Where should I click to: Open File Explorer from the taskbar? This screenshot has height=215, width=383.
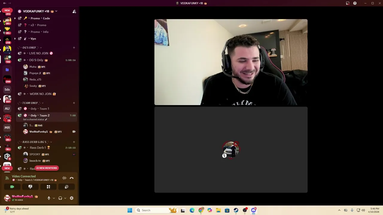[218, 210]
